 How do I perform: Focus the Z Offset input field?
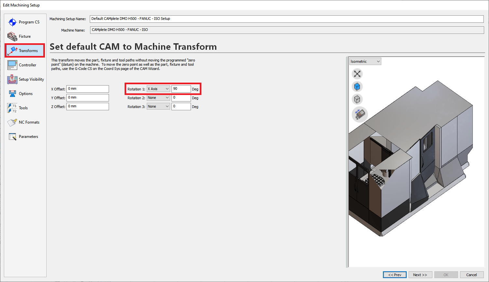pos(88,106)
